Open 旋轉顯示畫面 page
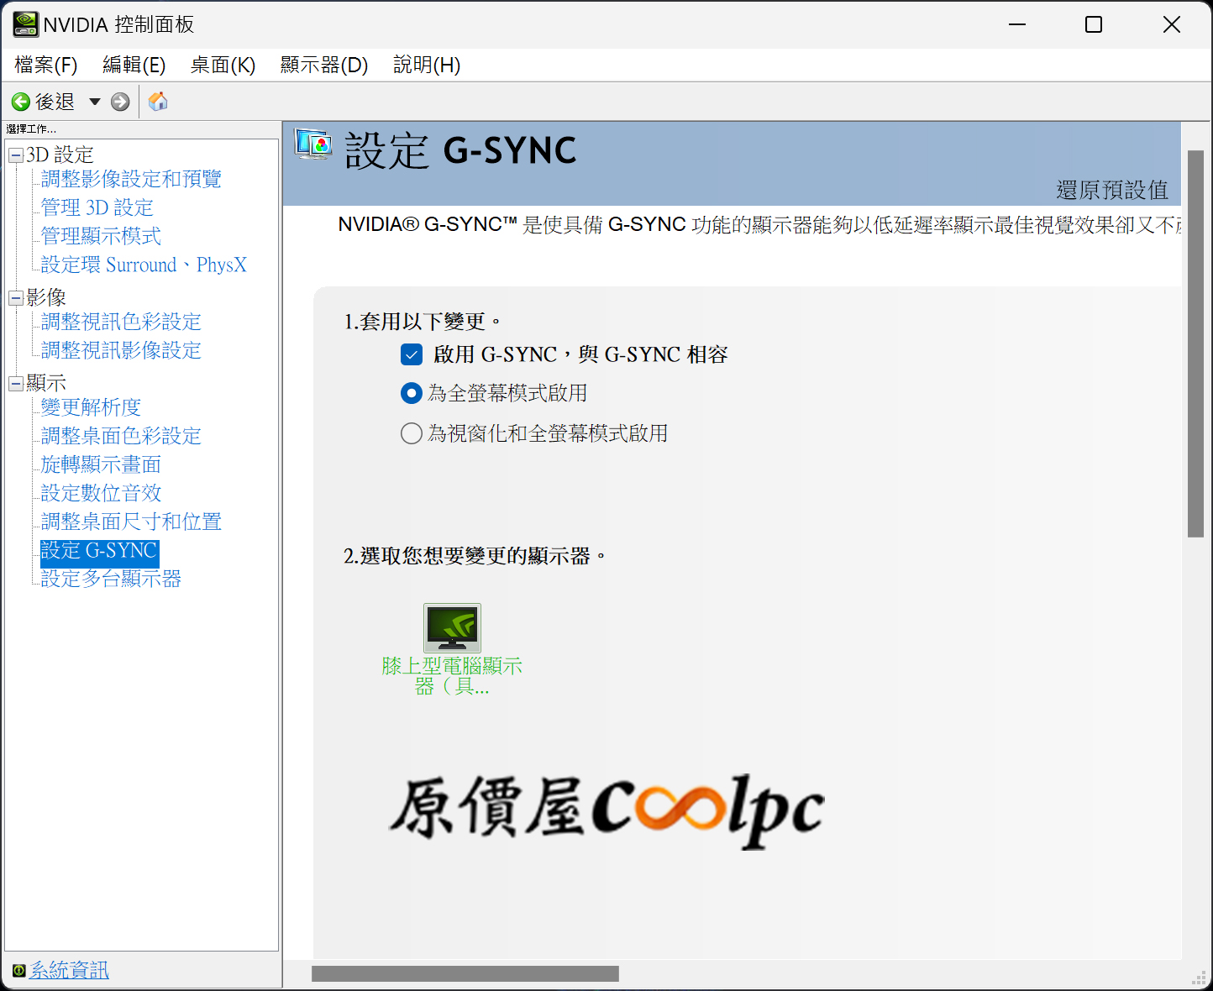 pyautogui.click(x=101, y=464)
